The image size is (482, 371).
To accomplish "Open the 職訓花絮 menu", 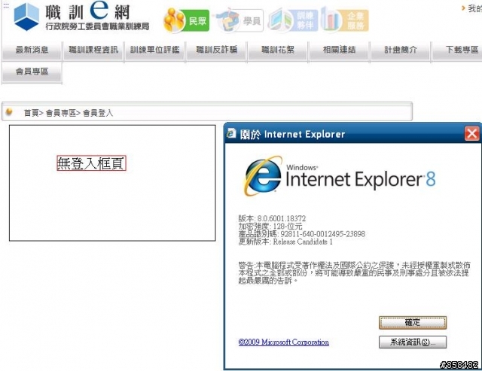I will (278, 50).
